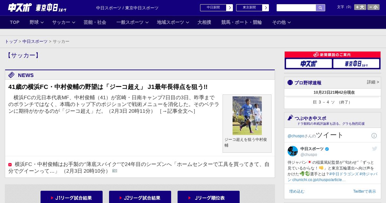
Task: Decrease text size with －小 button
Action: pyautogui.click(x=373, y=7)
